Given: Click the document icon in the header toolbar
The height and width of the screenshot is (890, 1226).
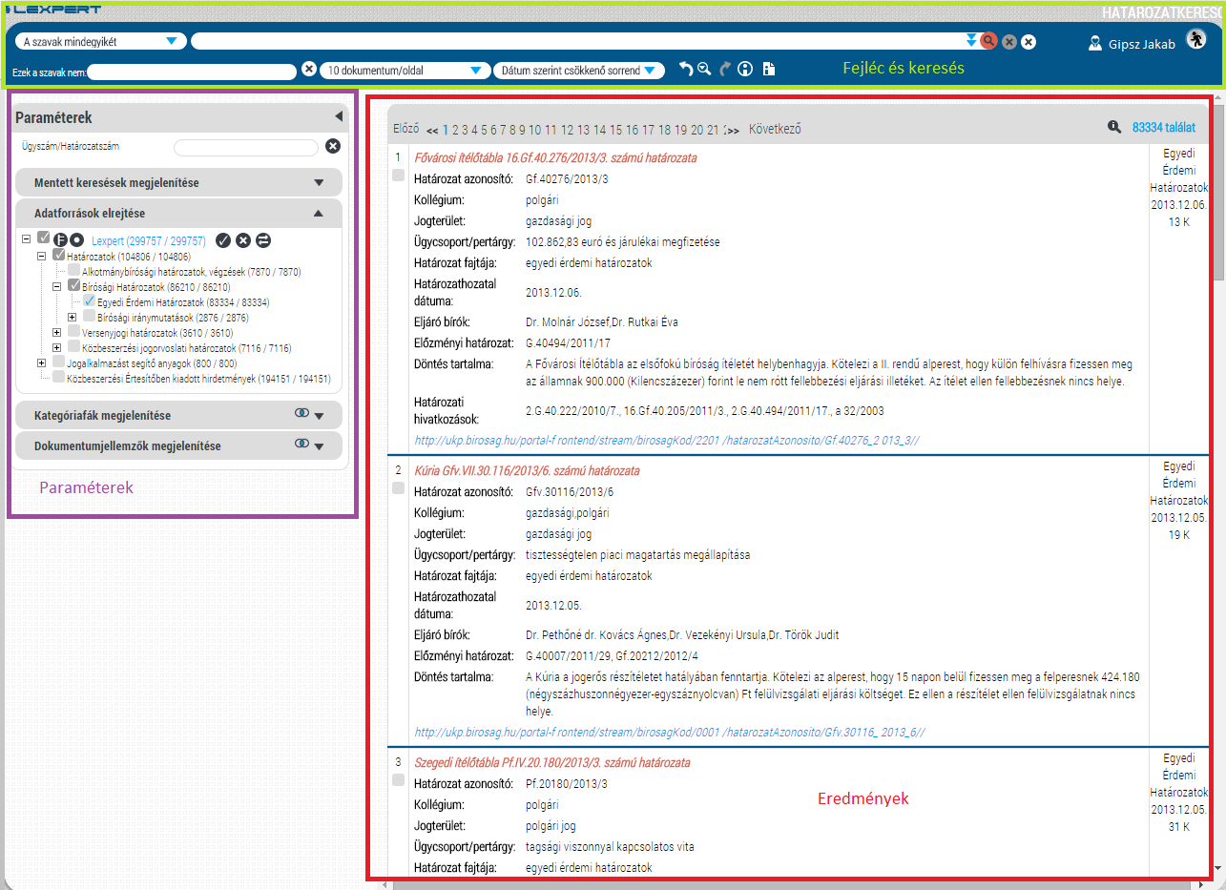Looking at the screenshot, I should [769, 69].
